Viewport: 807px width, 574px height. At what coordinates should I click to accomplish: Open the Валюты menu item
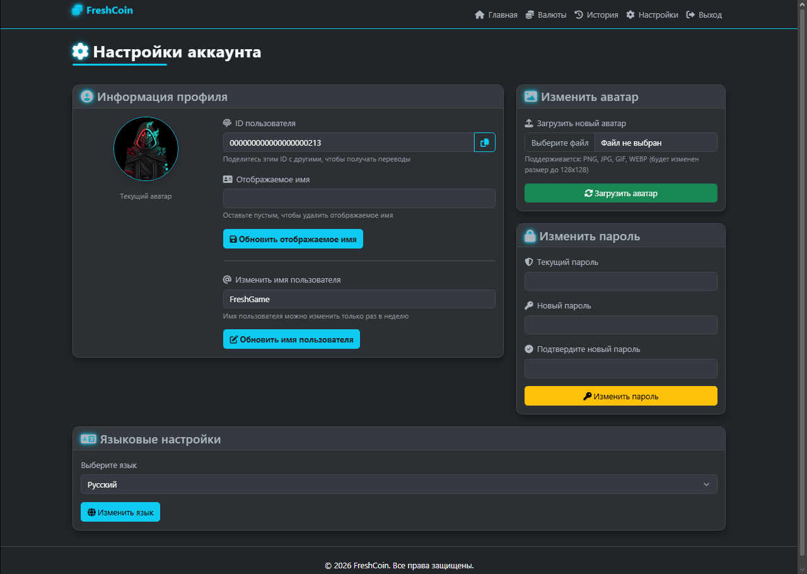pos(552,15)
